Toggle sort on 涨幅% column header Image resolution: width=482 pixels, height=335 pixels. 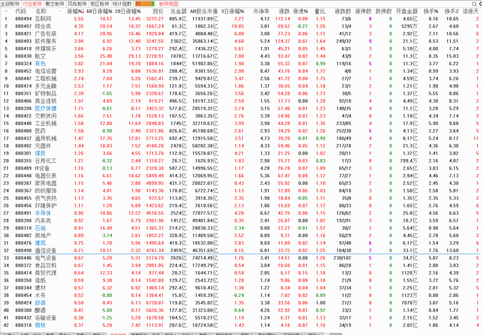tap(75, 11)
